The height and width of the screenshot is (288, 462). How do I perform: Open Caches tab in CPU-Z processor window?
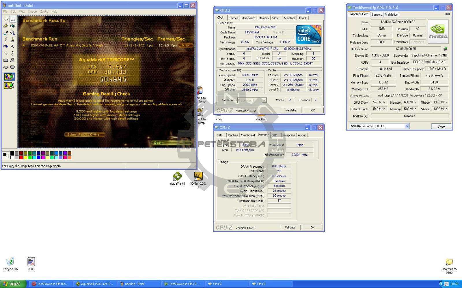tap(233, 18)
